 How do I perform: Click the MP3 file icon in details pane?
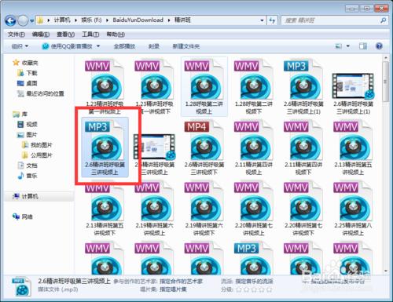click(22, 287)
